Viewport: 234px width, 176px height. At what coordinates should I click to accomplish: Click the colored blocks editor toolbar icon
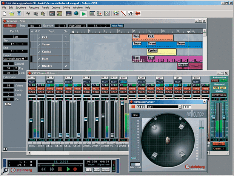tap(116, 14)
